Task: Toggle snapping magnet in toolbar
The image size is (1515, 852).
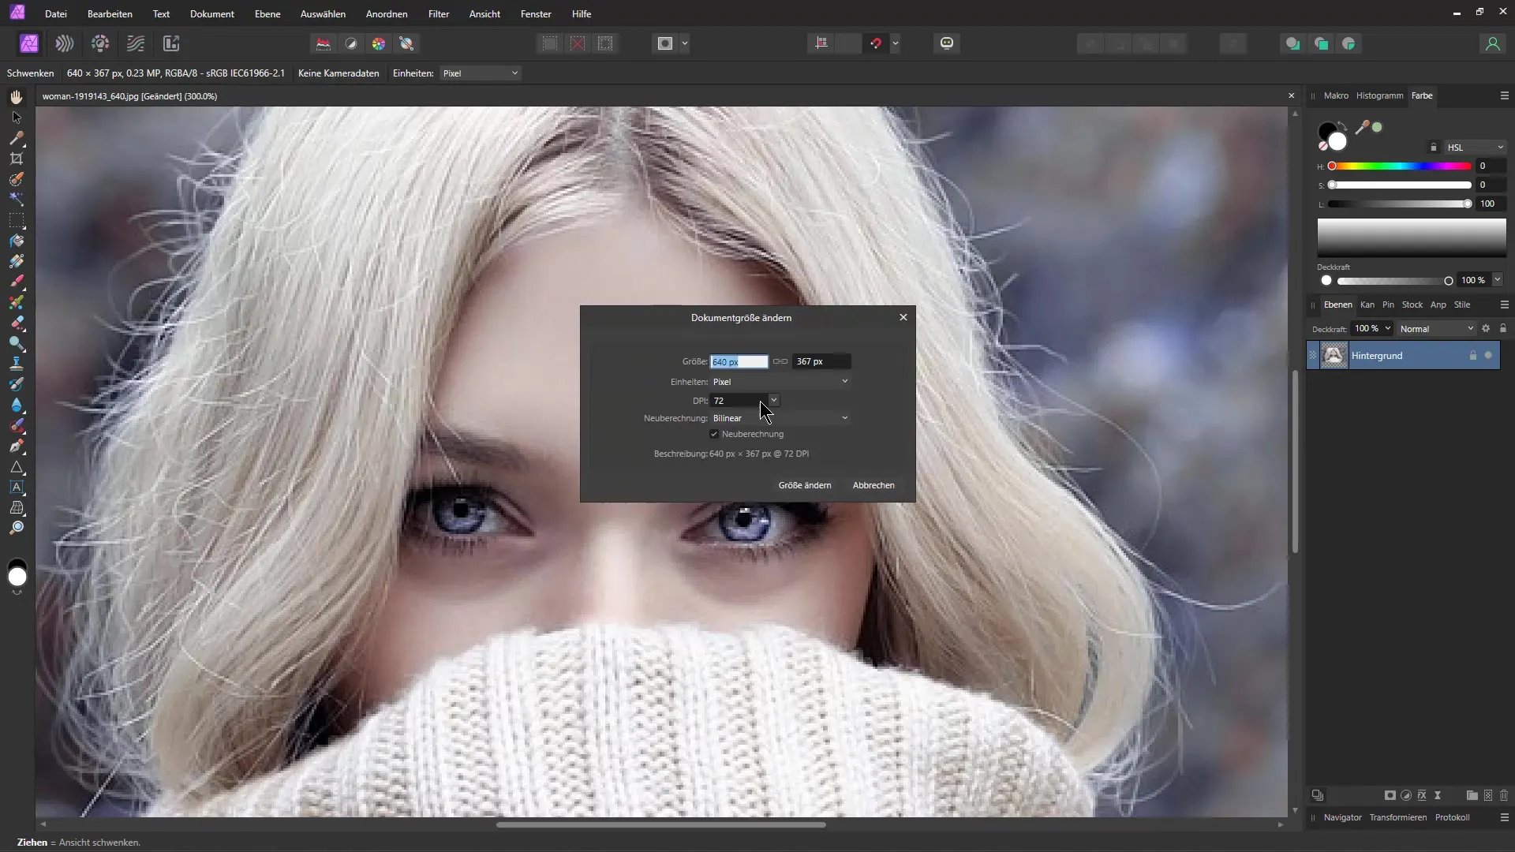Action: (876, 43)
